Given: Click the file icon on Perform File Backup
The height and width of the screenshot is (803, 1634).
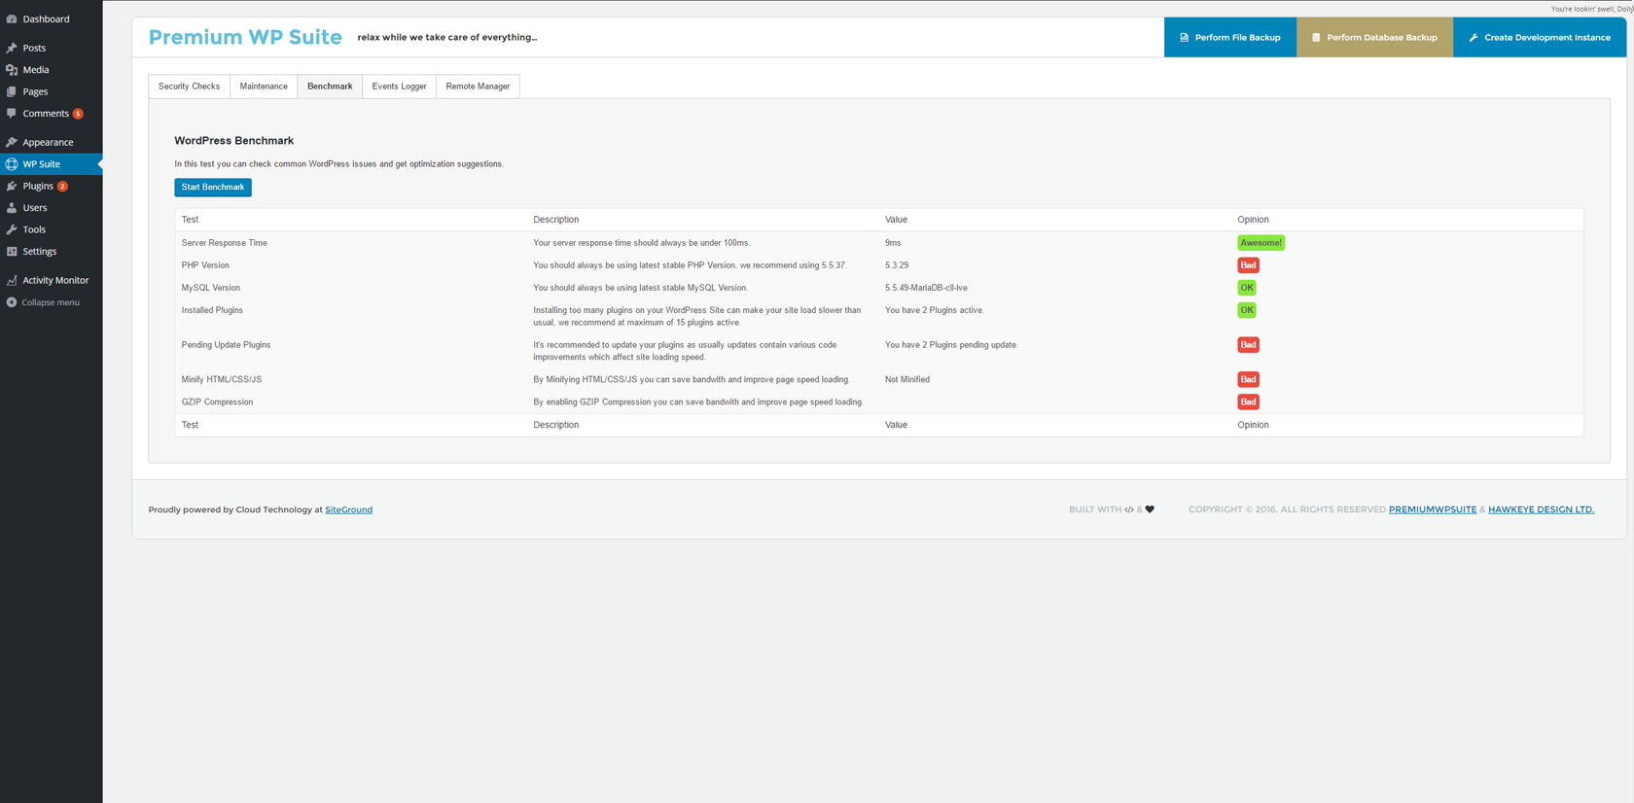Looking at the screenshot, I should (1184, 37).
